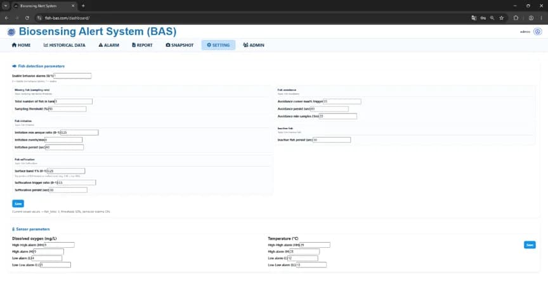This screenshot has height=294, width=548.
Task: Select the SETTING tab
Action: (x=218, y=45)
